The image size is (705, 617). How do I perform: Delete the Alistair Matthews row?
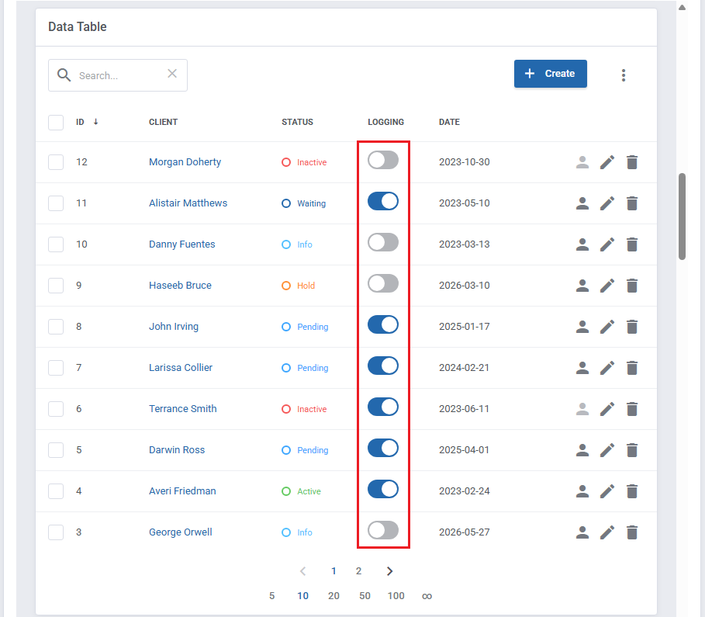(x=632, y=203)
